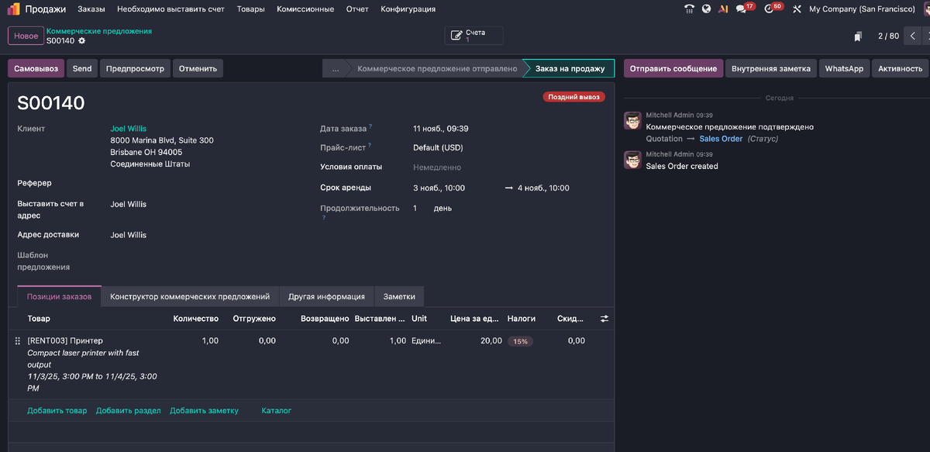
Task: Open client link Joel Willis
Action: [129, 129]
